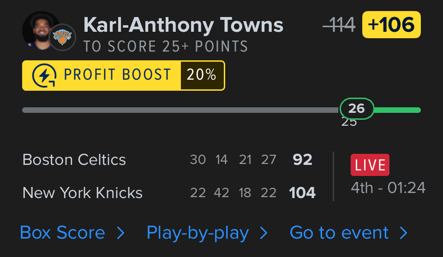Click the red LIVE badge
This screenshot has height=257, width=443.
[x=370, y=165]
